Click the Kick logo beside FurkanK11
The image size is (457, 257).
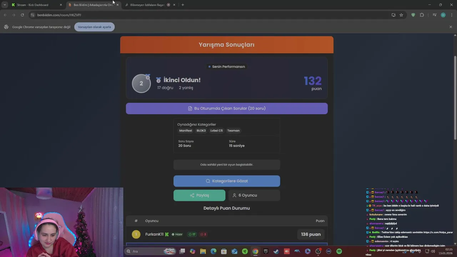point(167,235)
